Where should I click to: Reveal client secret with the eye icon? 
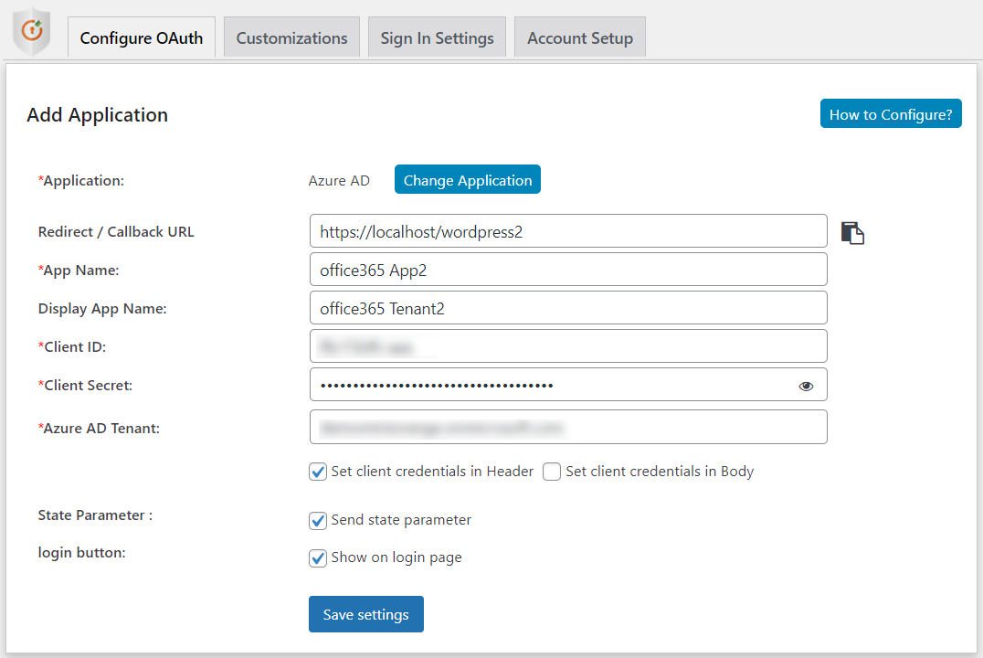806,386
